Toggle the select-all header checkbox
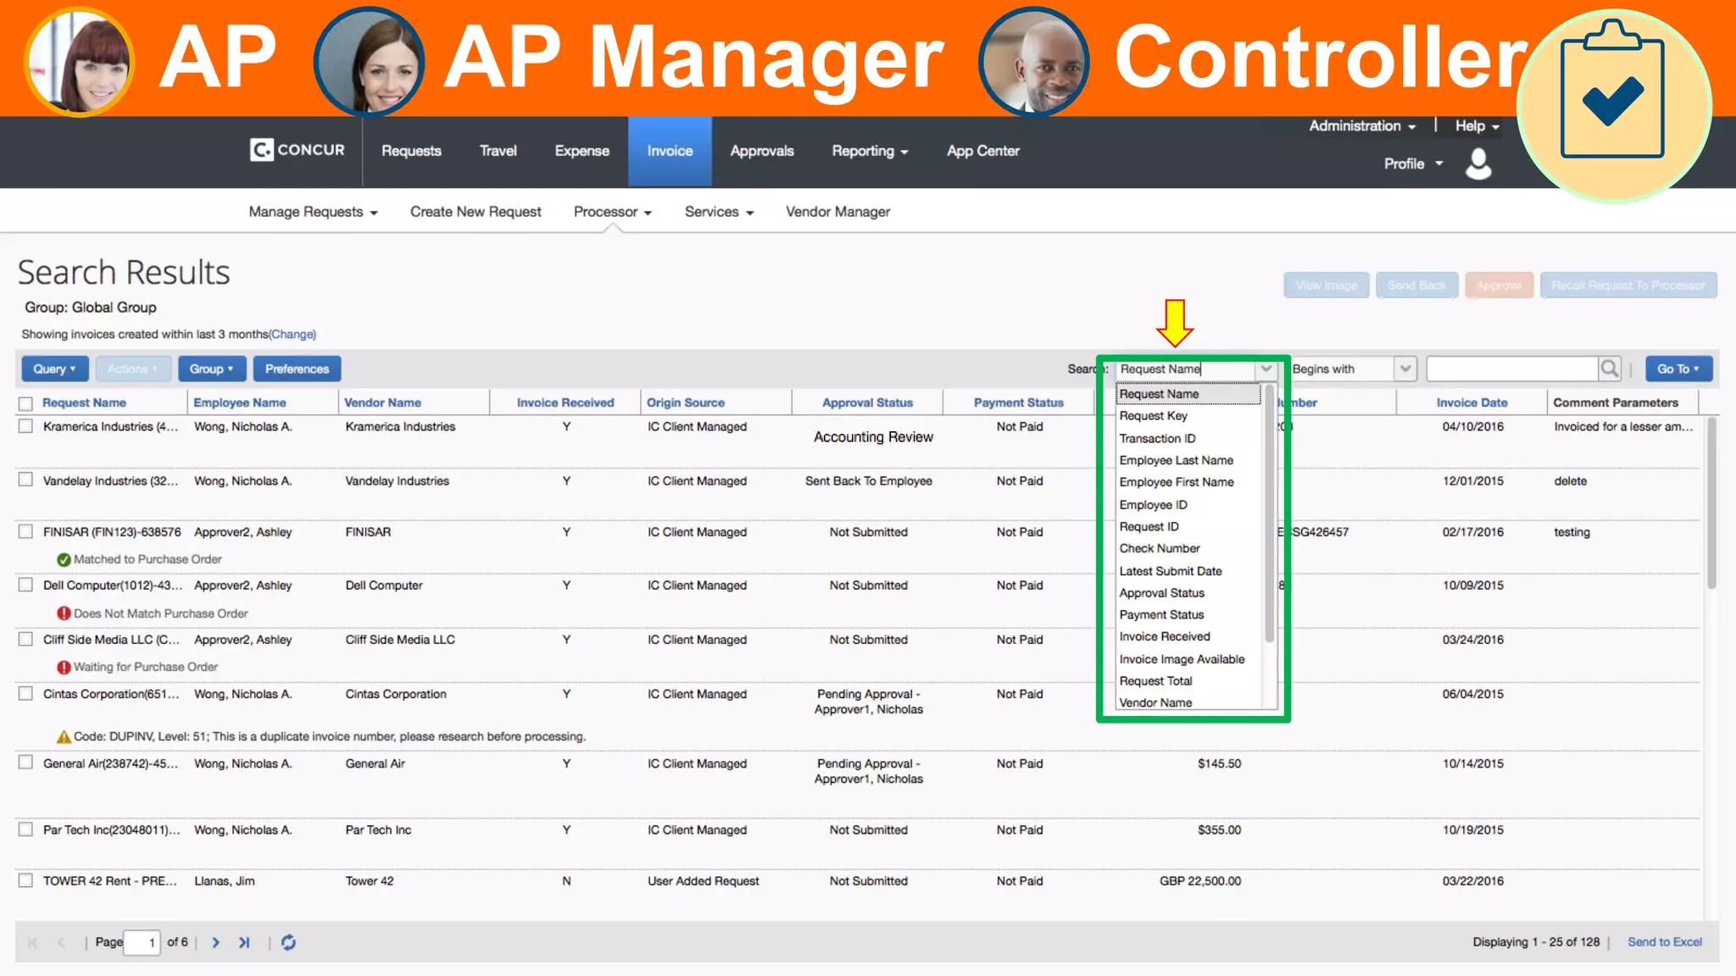The width and height of the screenshot is (1736, 976). pos(25,403)
